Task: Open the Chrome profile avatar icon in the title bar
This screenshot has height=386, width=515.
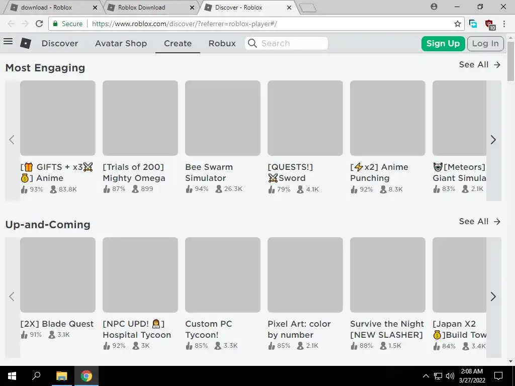Action: pyautogui.click(x=434, y=7)
